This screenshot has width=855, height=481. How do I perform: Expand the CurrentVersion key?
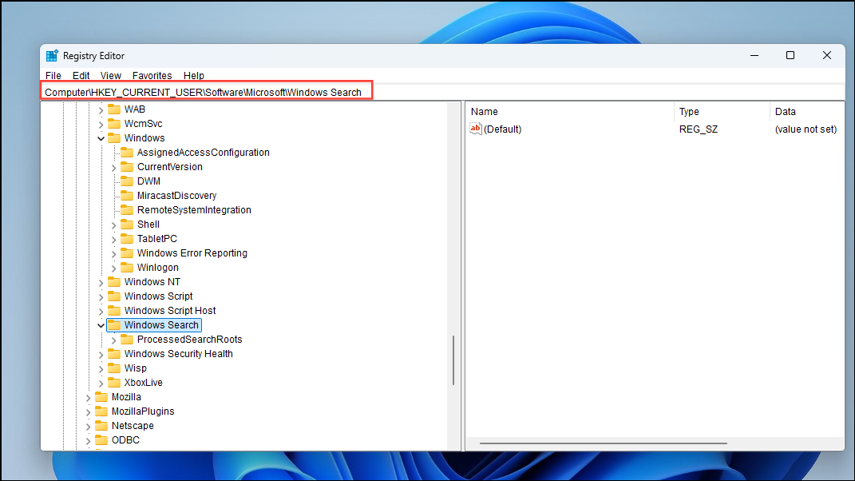click(113, 168)
